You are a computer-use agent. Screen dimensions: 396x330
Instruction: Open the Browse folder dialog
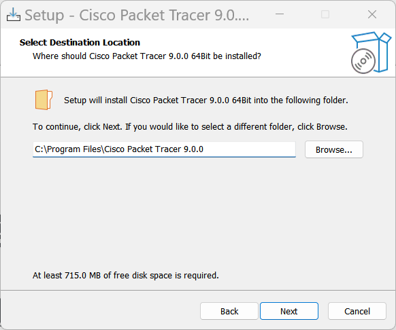pyautogui.click(x=334, y=149)
